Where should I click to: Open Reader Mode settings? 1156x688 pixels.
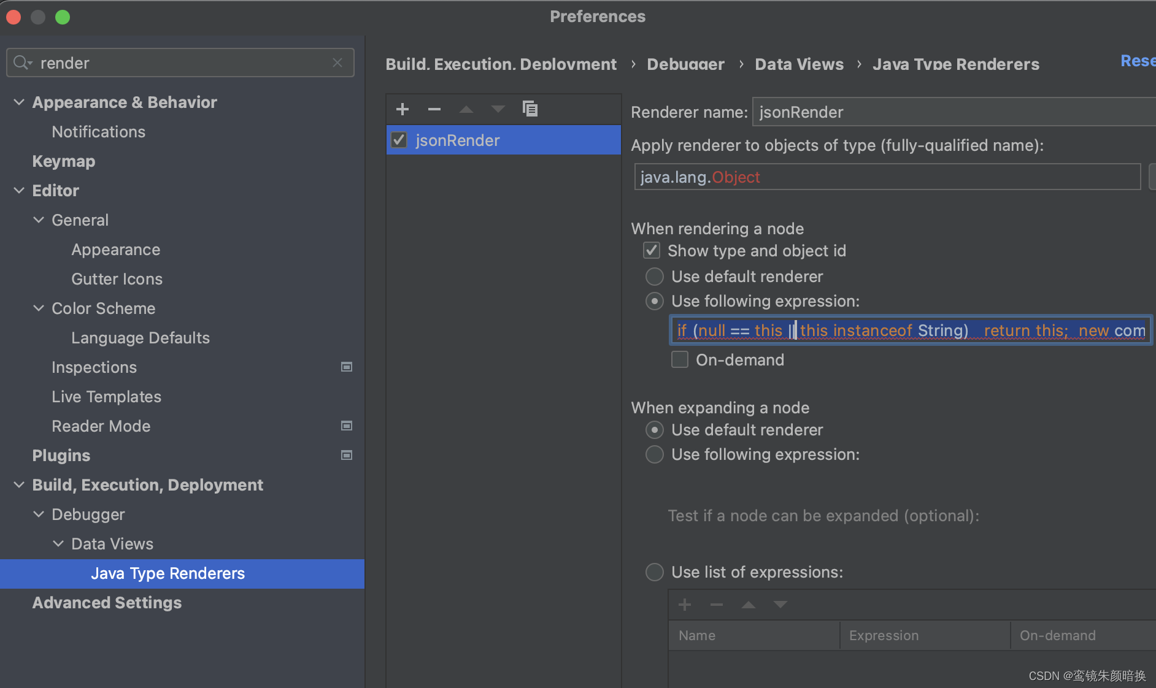(x=101, y=426)
